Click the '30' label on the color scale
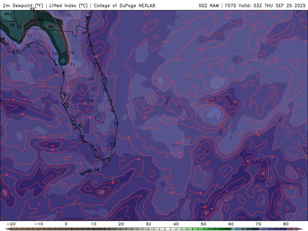The width and height of the screenshot is (308, 231). [149, 224]
